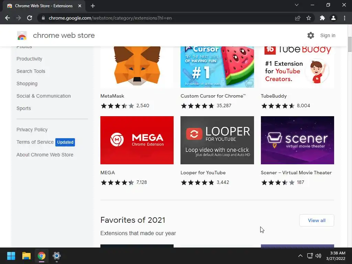Close the Chrome Web Store tab
Image resolution: width=352 pixels, height=264 pixels.
pyautogui.click(x=80, y=6)
